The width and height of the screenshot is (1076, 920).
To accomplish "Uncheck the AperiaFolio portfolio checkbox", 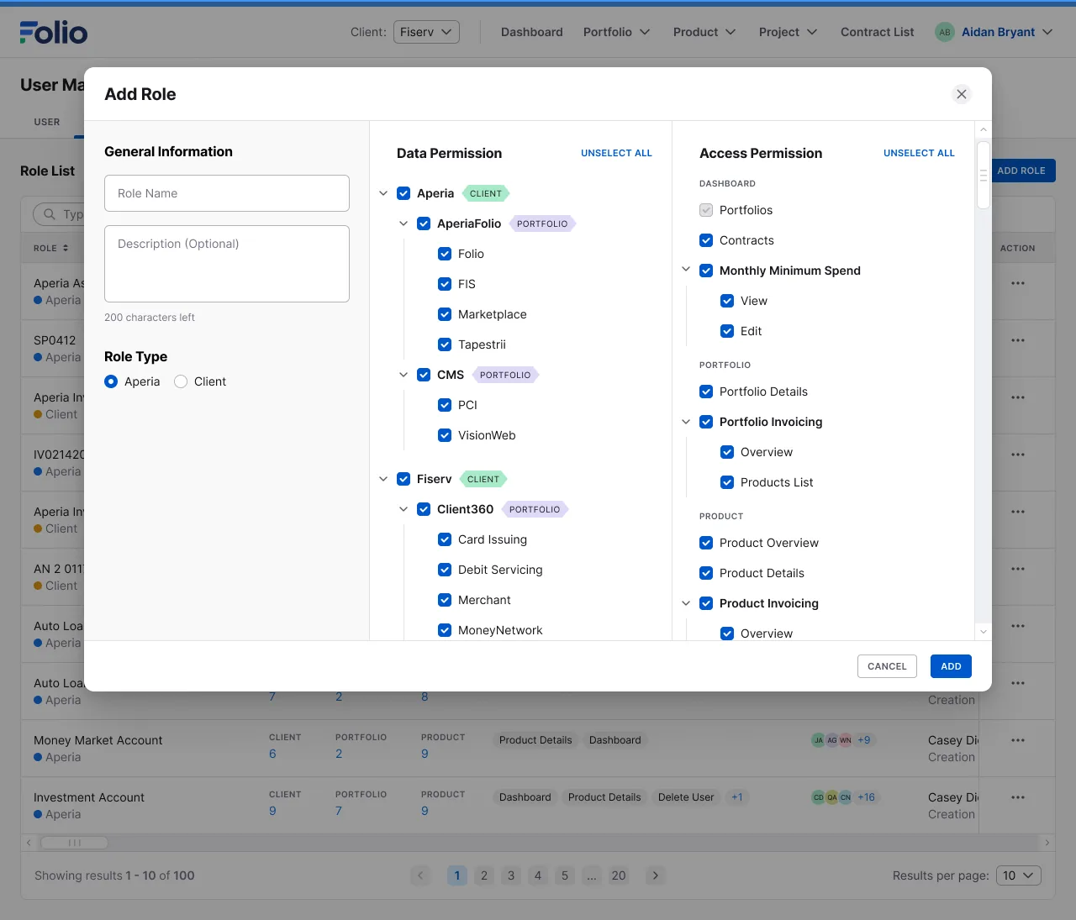I will [424, 223].
